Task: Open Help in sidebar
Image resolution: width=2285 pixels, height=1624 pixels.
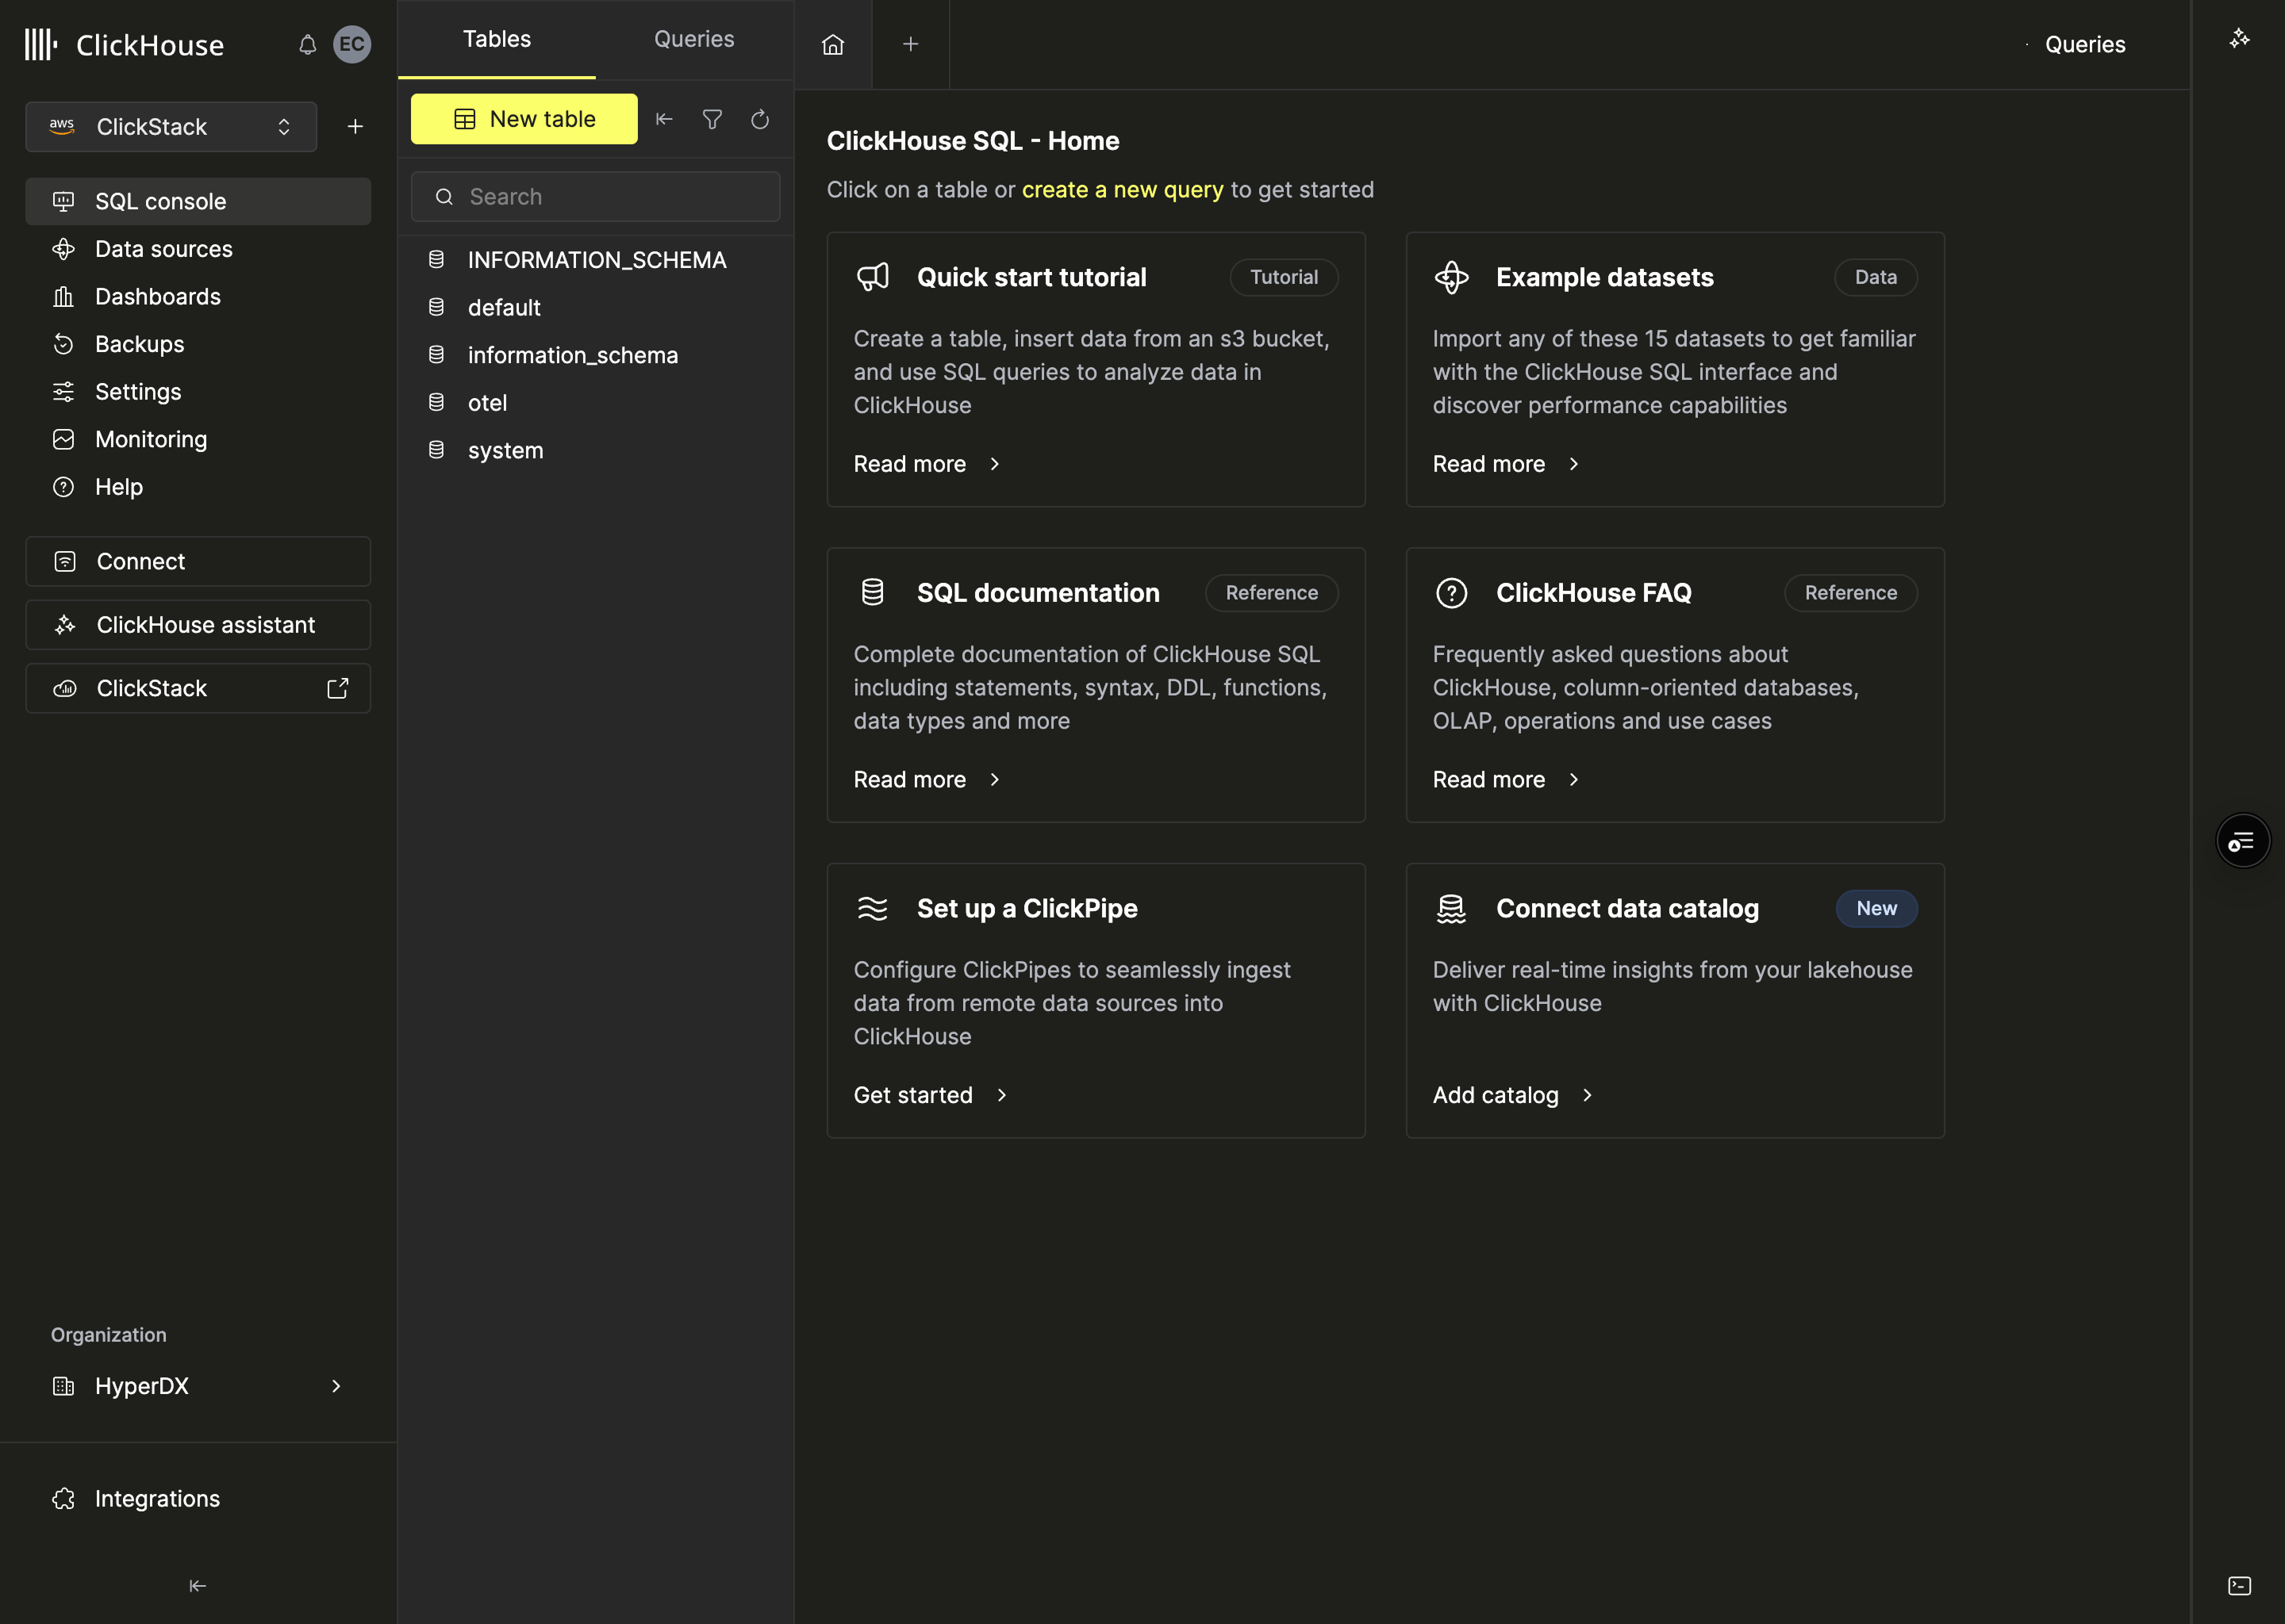Action: (198, 487)
